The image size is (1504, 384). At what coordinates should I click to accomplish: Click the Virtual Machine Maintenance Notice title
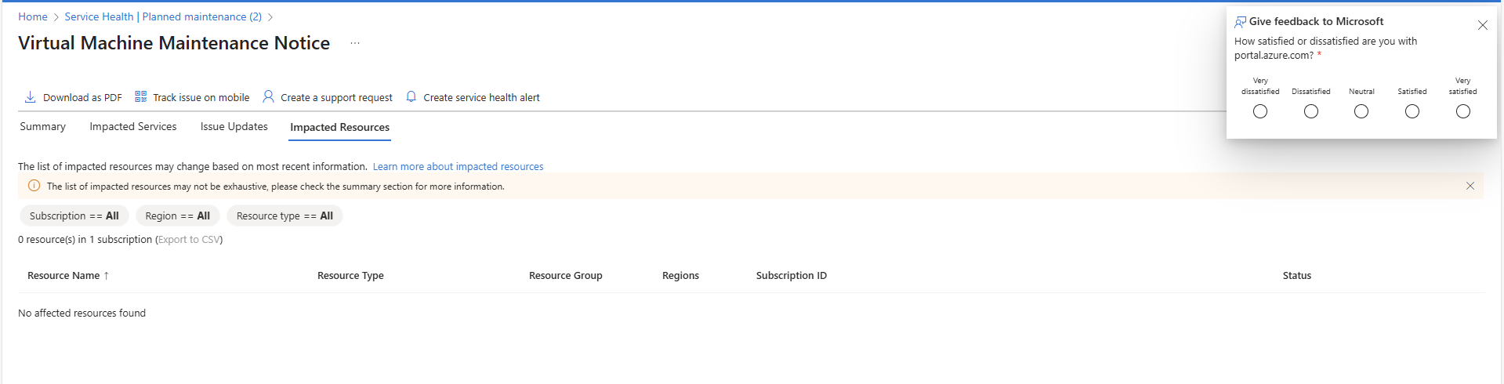tap(174, 43)
